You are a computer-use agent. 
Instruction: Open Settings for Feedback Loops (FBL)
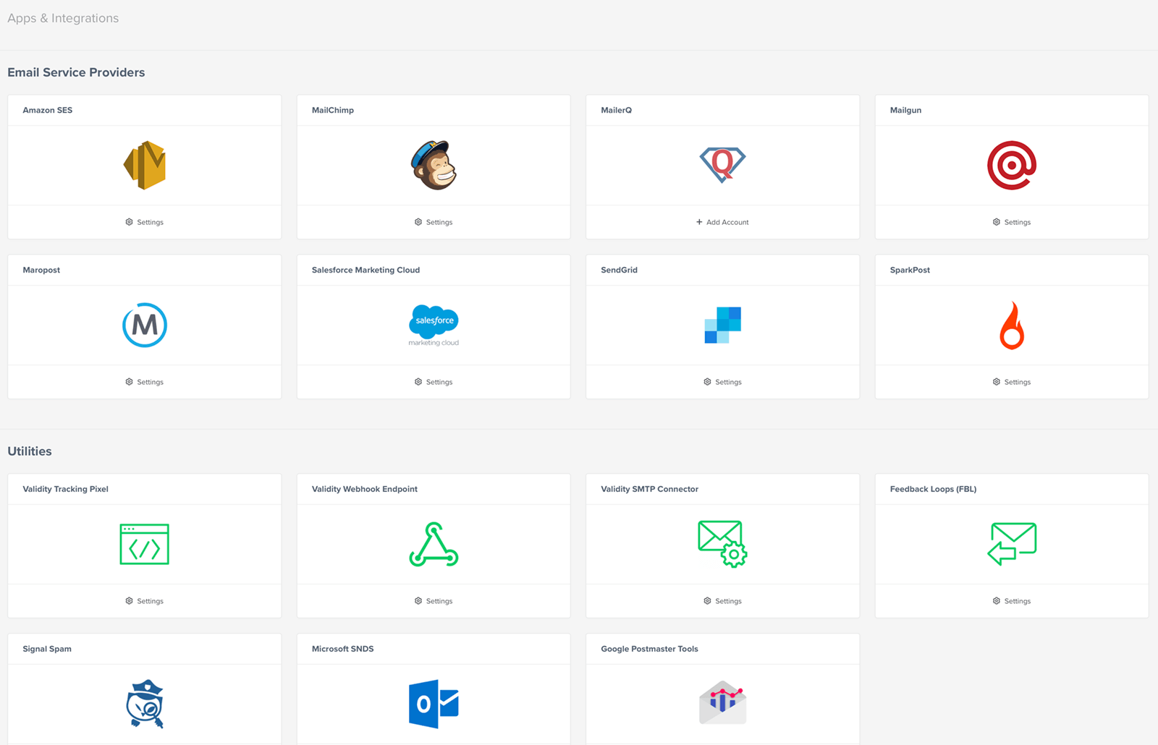pyautogui.click(x=1012, y=601)
